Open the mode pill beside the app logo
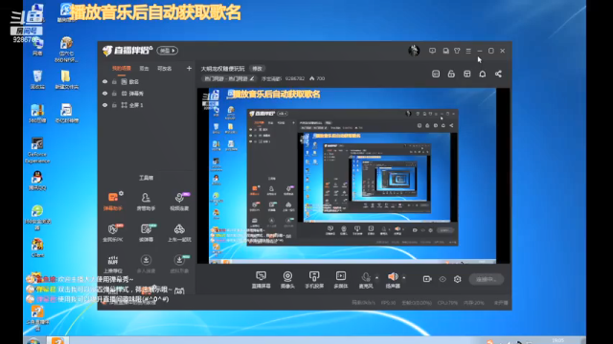 (x=168, y=51)
